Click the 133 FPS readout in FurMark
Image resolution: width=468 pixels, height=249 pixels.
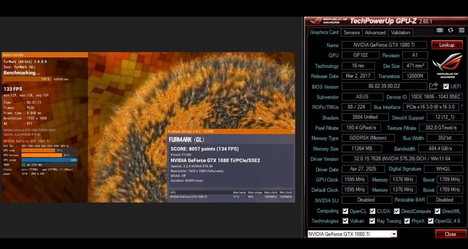[13, 89]
